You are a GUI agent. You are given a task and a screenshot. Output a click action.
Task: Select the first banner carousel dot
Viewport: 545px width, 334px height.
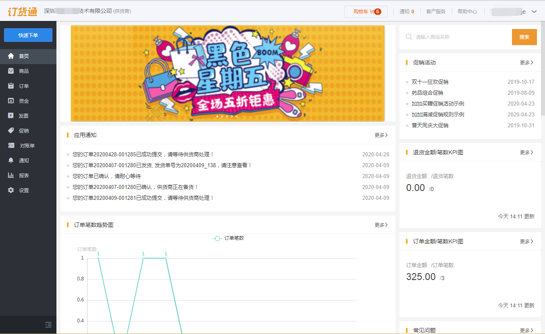coord(217,116)
